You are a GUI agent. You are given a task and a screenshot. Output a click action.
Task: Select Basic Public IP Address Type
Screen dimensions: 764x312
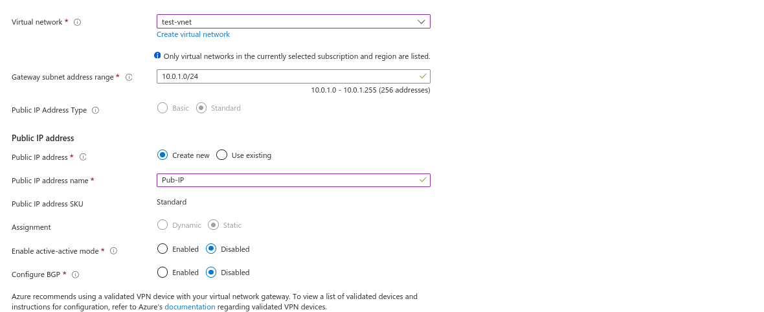163,108
